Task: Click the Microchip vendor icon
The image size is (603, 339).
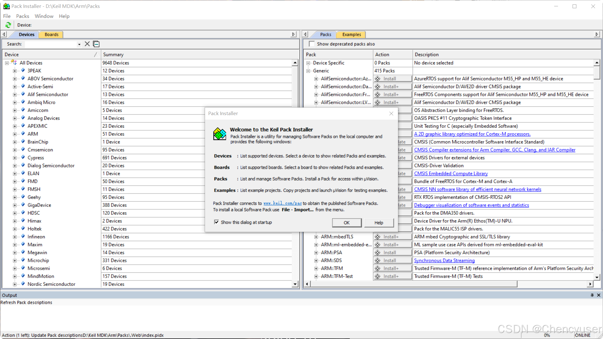Action: 23,260
